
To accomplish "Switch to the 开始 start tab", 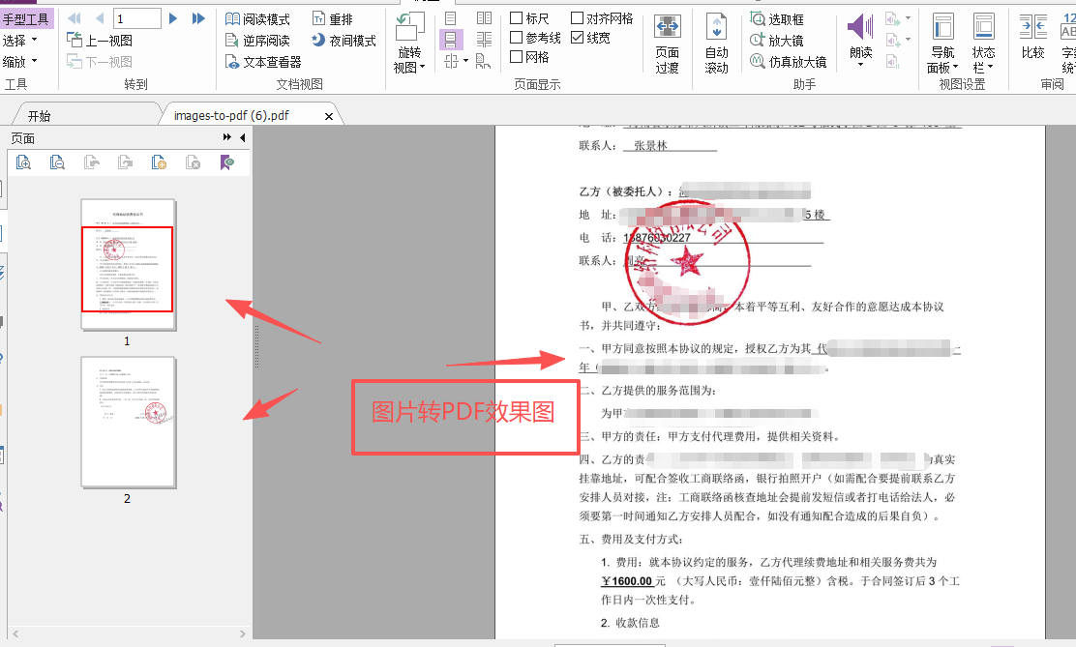I will point(39,116).
